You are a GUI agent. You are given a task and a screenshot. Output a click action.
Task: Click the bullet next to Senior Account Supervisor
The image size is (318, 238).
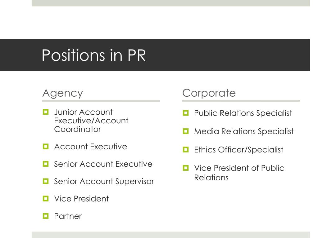[46, 181]
